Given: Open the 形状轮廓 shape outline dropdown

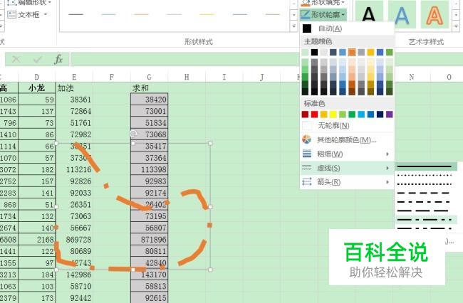Looking at the screenshot, I should 323,14.
